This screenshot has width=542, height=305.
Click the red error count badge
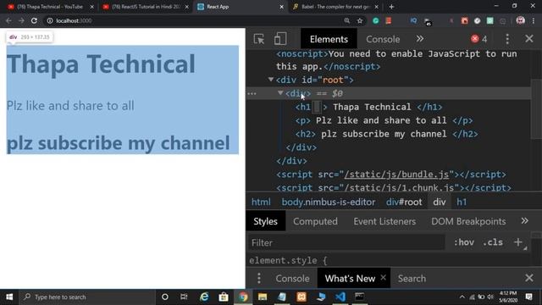pos(479,39)
